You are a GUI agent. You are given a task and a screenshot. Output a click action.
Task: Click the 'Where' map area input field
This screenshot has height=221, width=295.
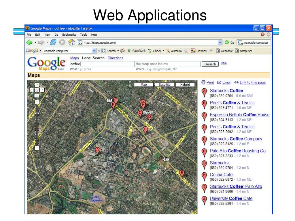coord(168,64)
